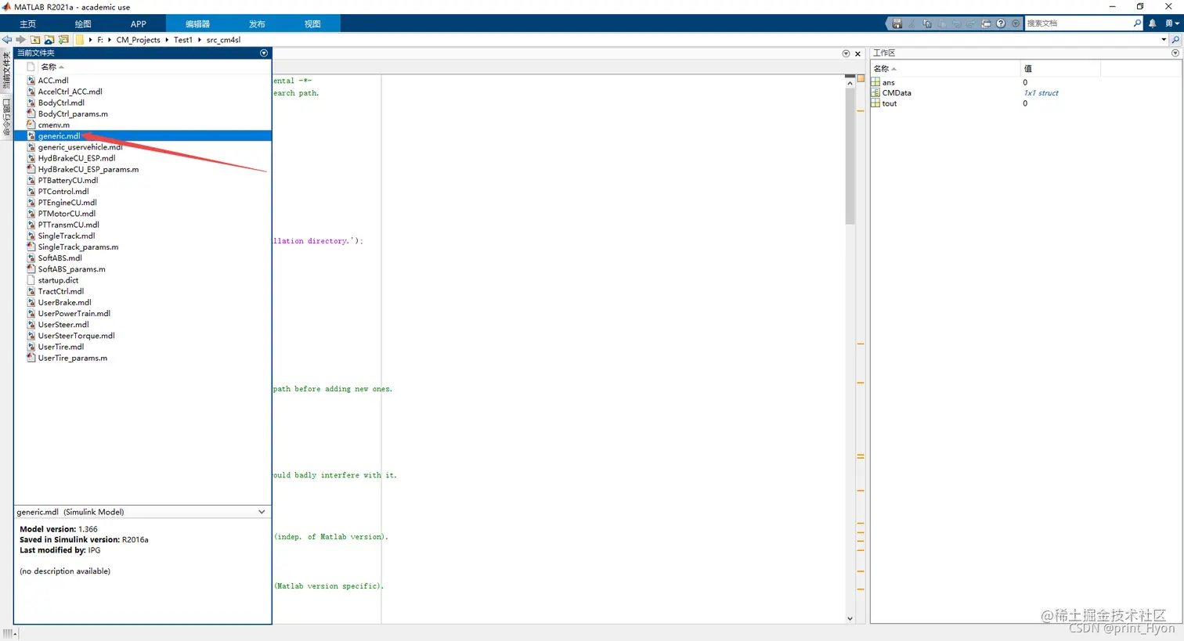Switch to the 编辑器 tab

pos(197,23)
